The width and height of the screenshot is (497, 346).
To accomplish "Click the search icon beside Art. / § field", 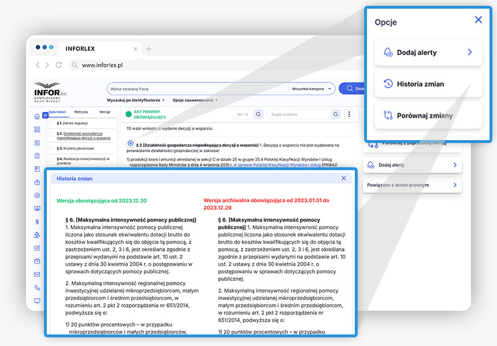I will [x=258, y=114].
